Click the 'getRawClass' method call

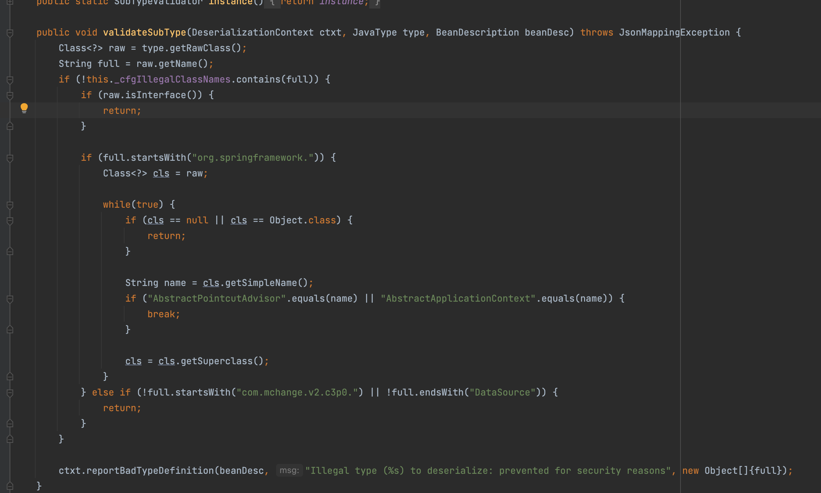point(200,48)
